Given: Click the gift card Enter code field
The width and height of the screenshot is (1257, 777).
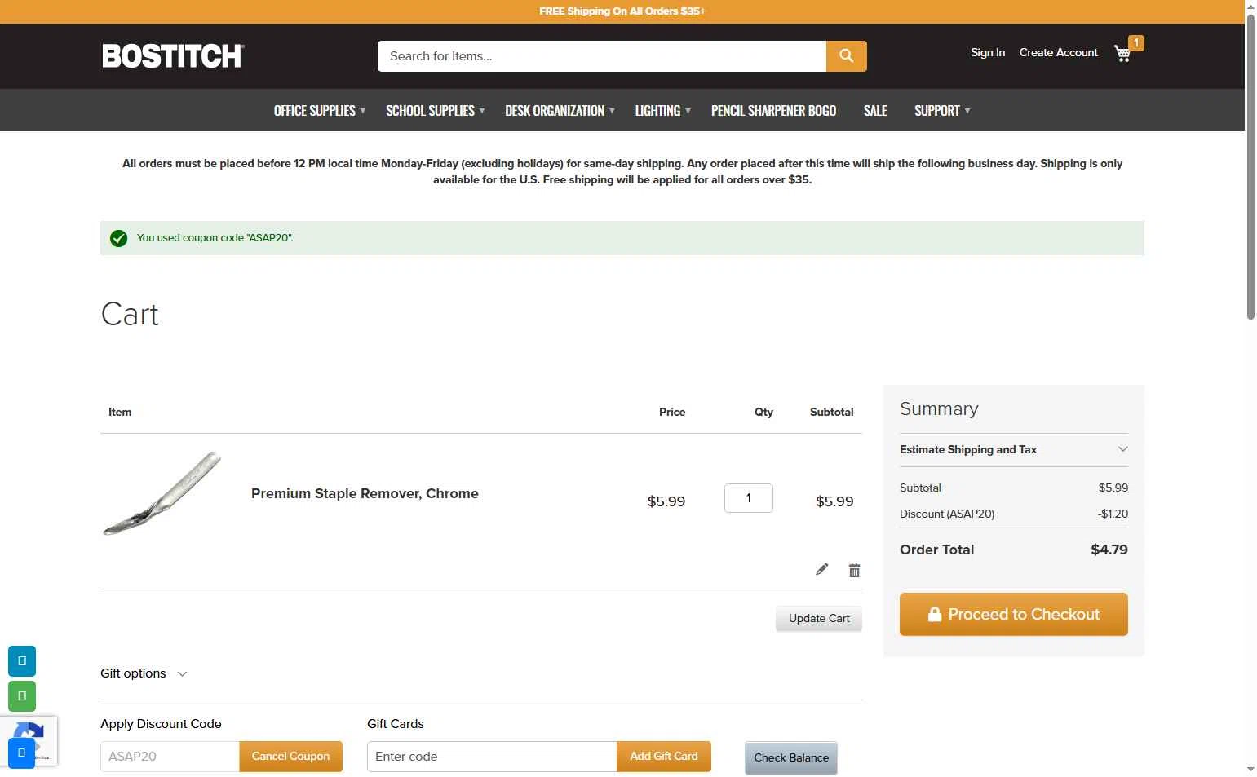Looking at the screenshot, I should 492,756.
